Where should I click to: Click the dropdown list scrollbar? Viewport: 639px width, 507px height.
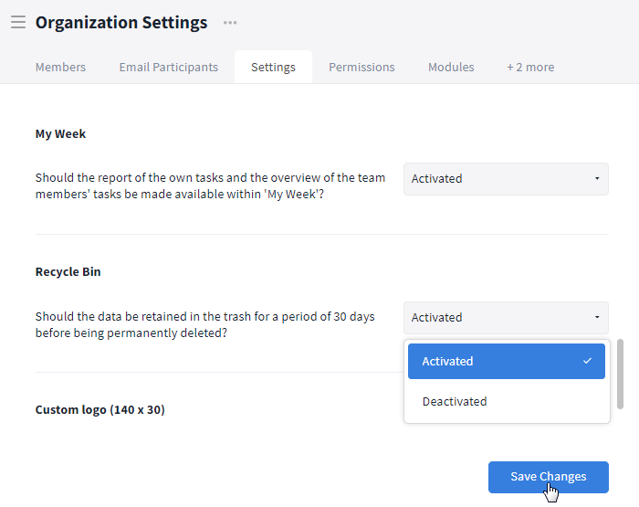click(x=621, y=374)
